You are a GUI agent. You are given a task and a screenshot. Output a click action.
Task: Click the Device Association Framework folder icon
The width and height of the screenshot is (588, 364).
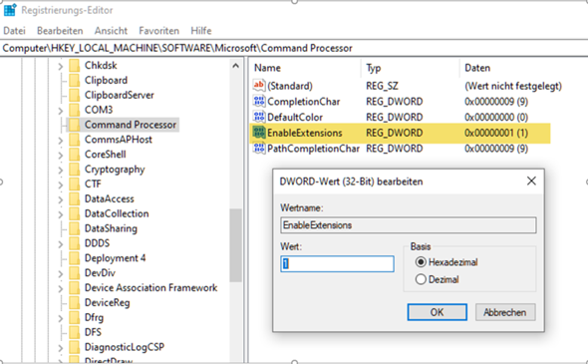point(75,288)
